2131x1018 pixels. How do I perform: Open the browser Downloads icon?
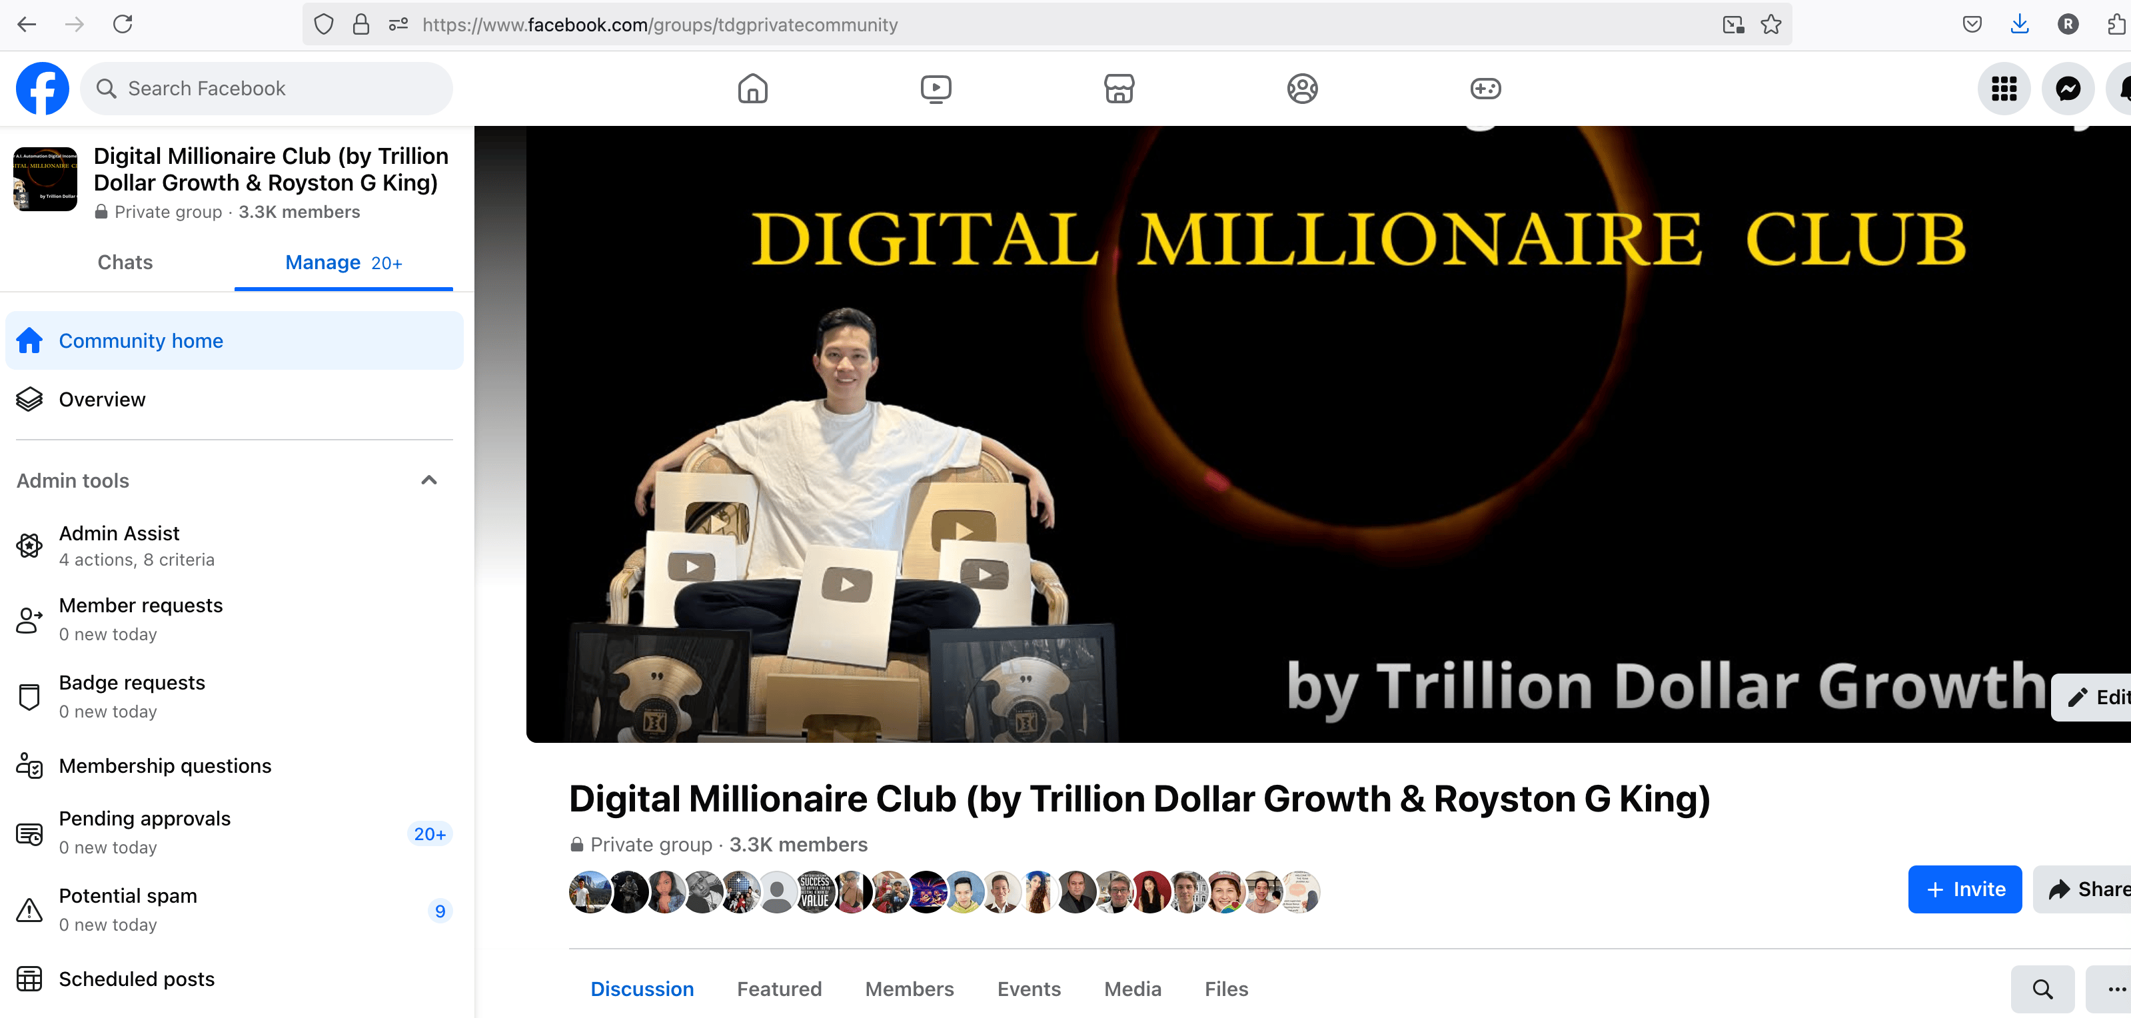pyautogui.click(x=2018, y=25)
